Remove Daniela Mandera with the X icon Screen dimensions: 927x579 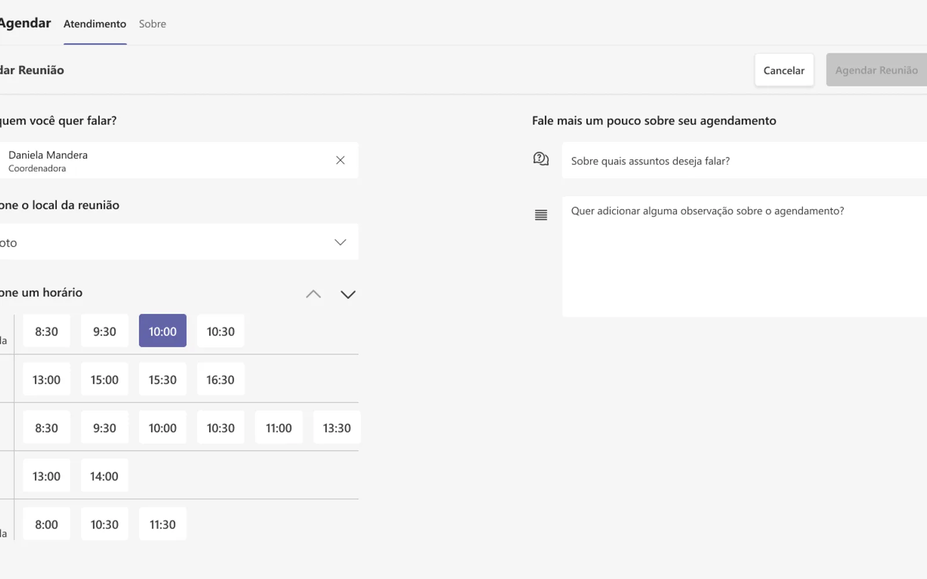[340, 160]
